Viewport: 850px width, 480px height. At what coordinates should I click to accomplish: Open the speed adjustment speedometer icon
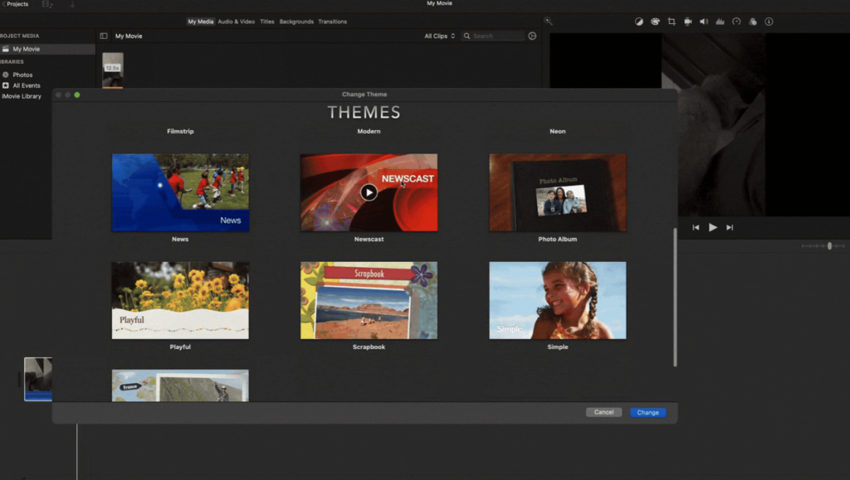pos(736,22)
